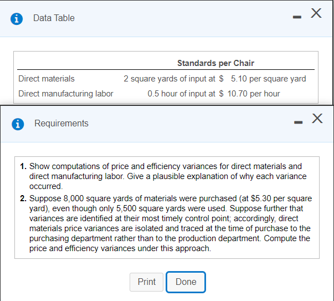Select the Standards per Chair header
The image size is (334, 301).
pyautogui.click(x=215, y=63)
